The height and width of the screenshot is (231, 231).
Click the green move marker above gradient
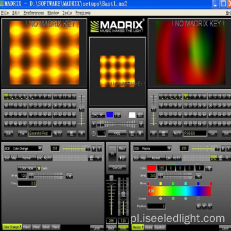click(173, 184)
